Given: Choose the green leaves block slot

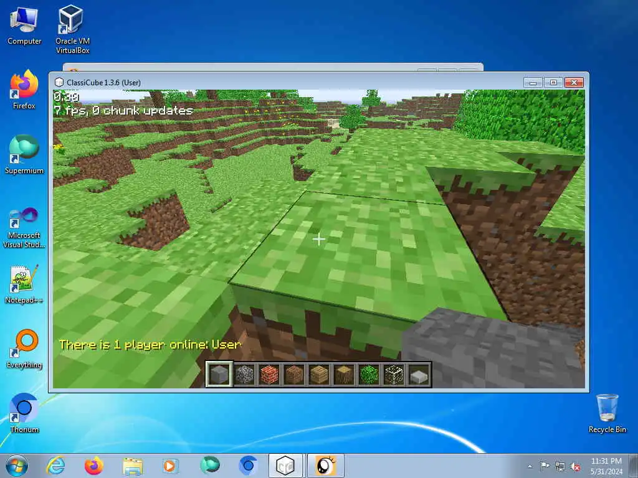Looking at the screenshot, I should click(369, 374).
